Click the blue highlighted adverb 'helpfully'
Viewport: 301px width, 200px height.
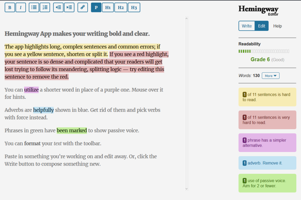pyautogui.click(x=44, y=110)
